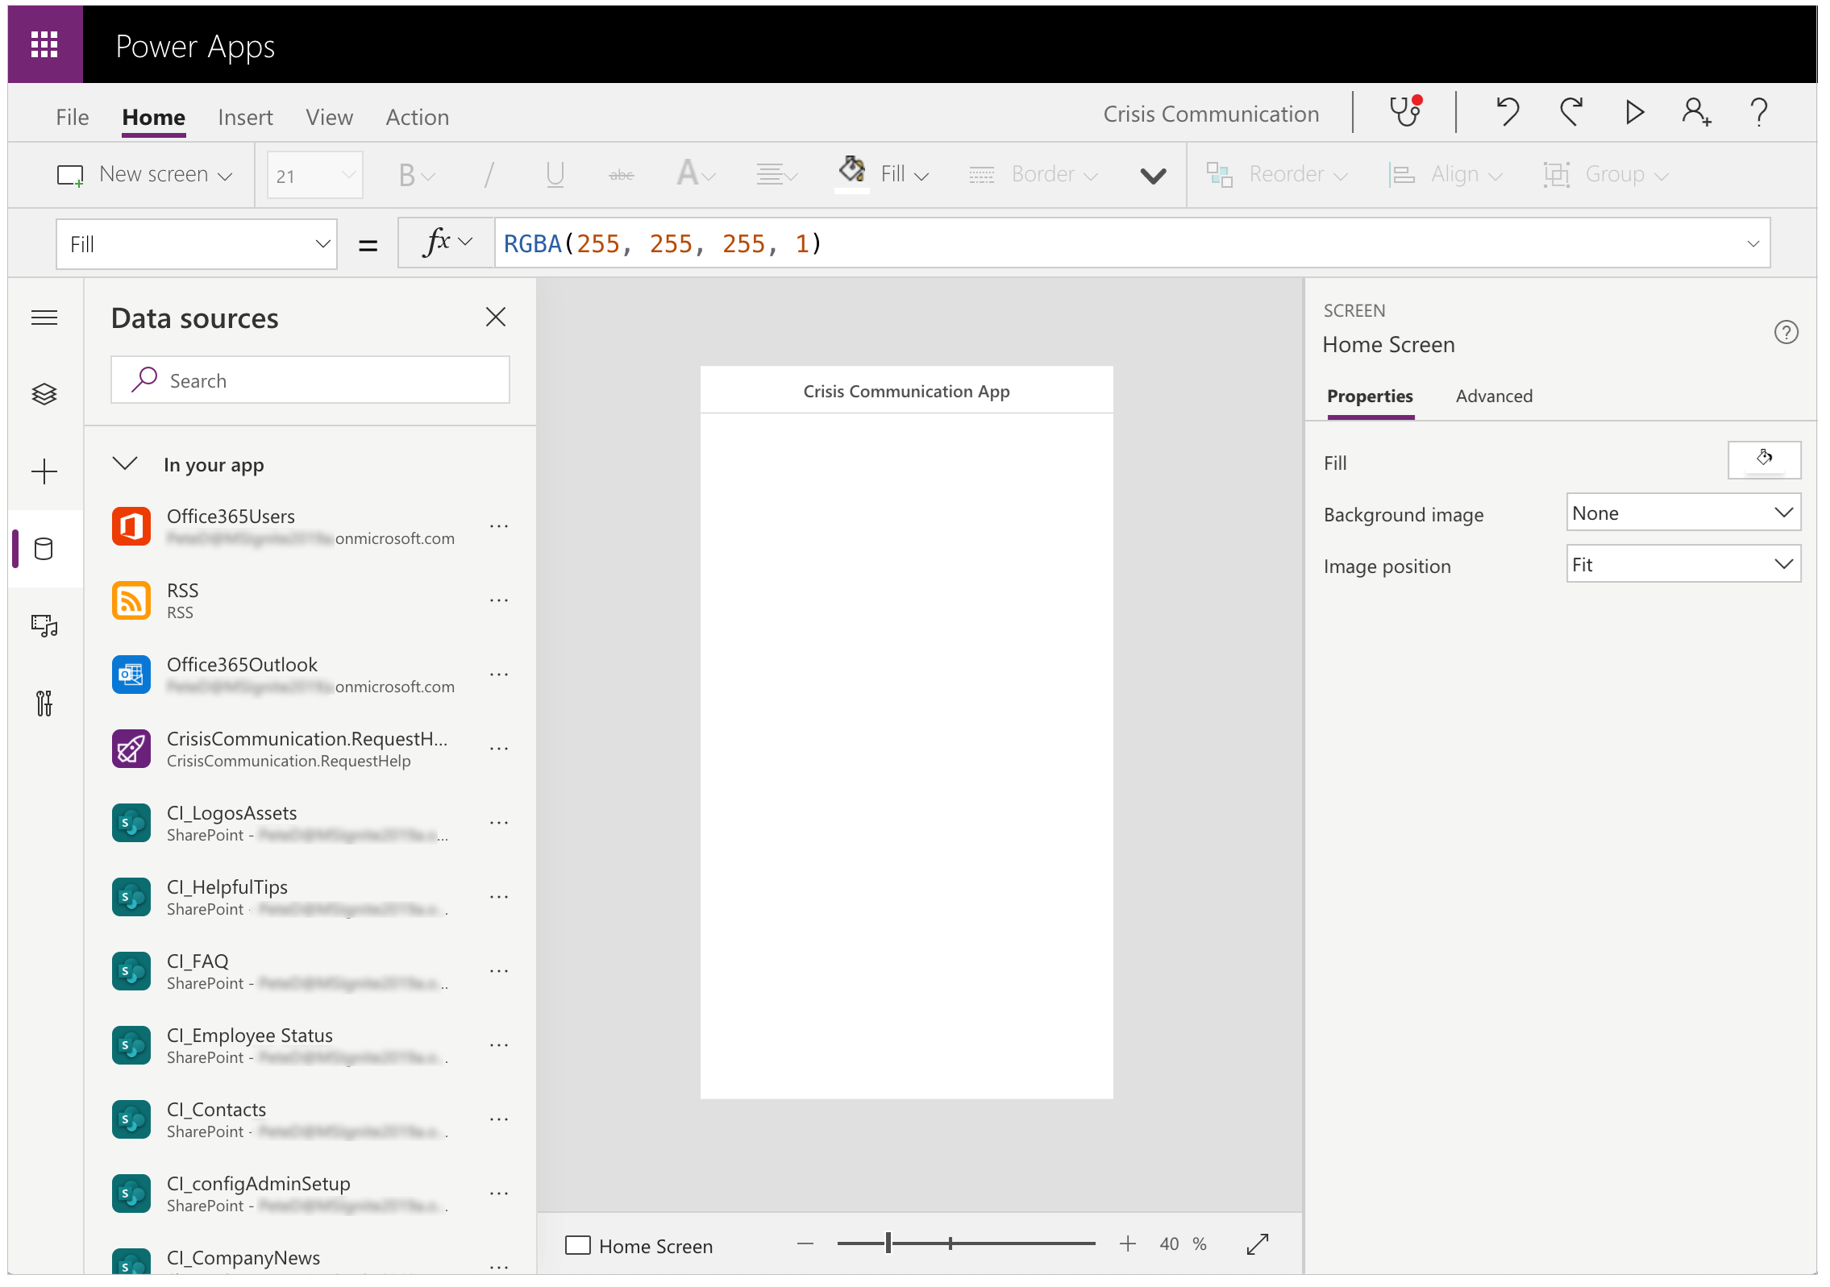The width and height of the screenshot is (1830, 1287).
Task: Select the Home menu tab
Action: [x=152, y=115]
